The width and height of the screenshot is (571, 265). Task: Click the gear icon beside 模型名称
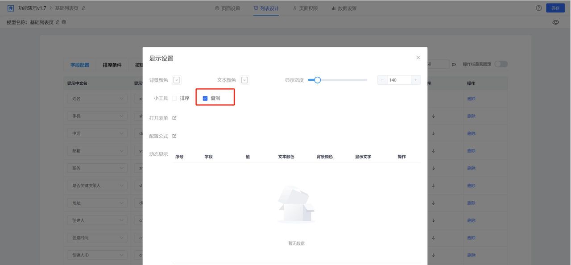(64, 22)
